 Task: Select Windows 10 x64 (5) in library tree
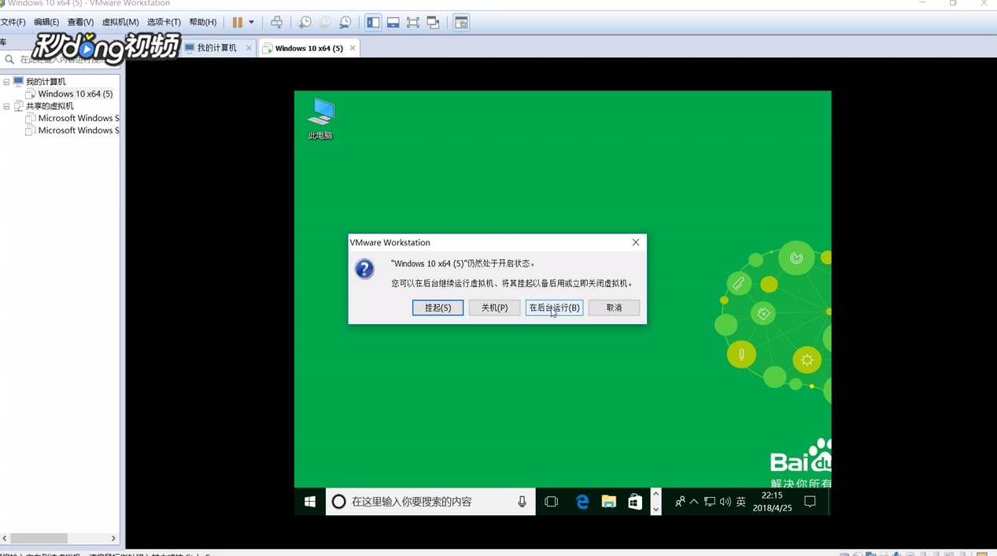pyautogui.click(x=75, y=94)
